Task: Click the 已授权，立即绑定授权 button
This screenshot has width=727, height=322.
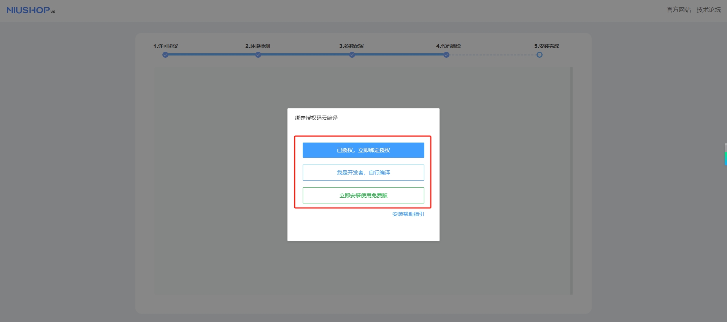Action: coord(363,150)
